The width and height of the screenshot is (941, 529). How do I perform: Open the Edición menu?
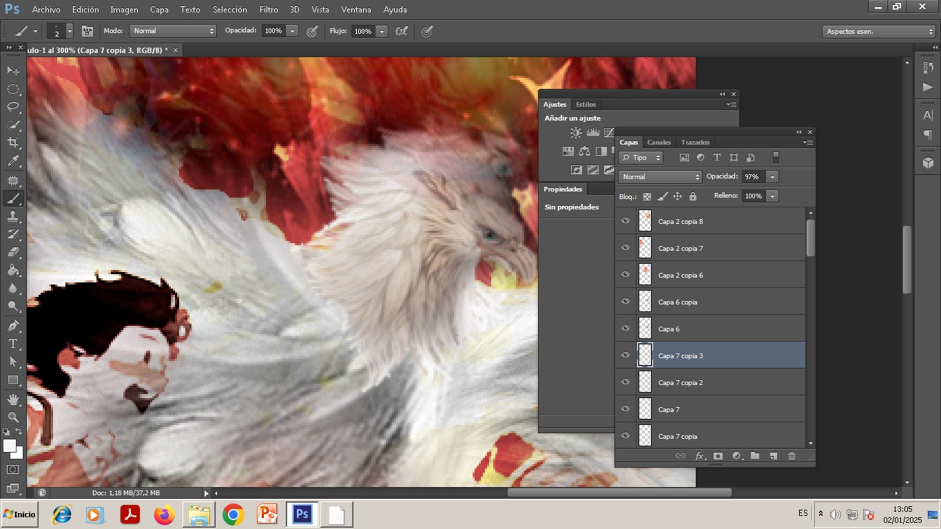point(85,10)
